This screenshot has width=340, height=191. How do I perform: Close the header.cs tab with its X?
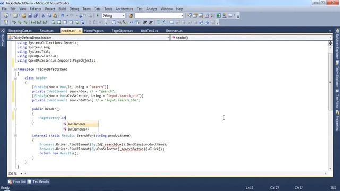click(x=80, y=31)
